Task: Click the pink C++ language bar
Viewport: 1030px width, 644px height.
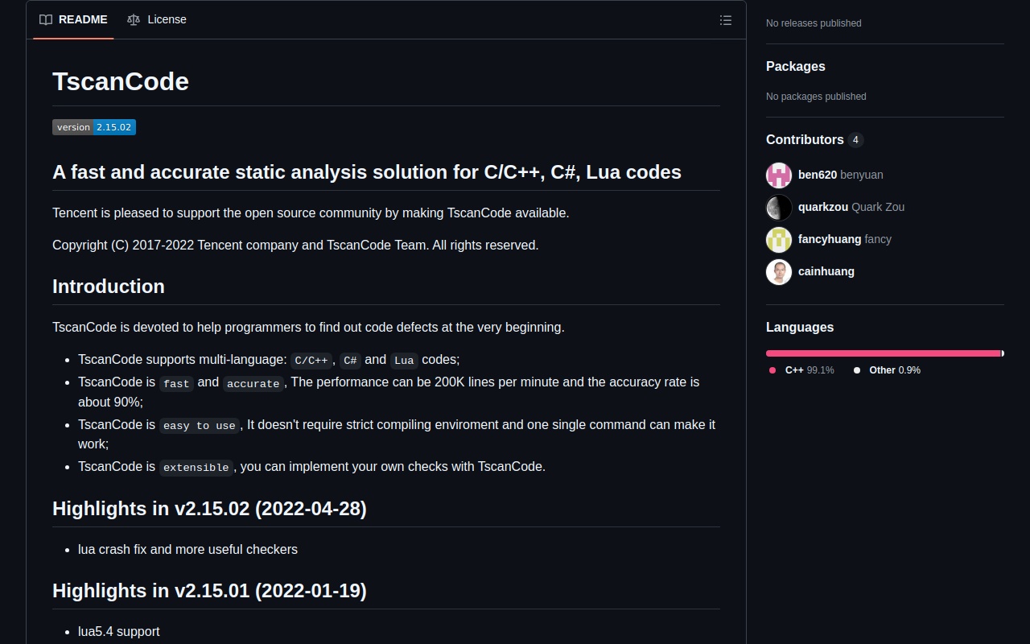Action: pos(883,353)
